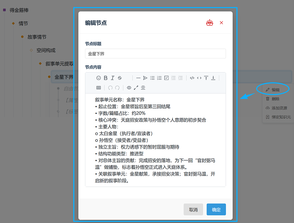
Task: Open the red robot AI assistant
Action: point(210,23)
